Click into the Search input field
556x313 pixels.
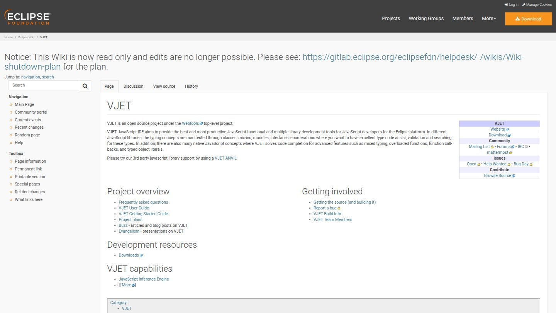(44, 85)
